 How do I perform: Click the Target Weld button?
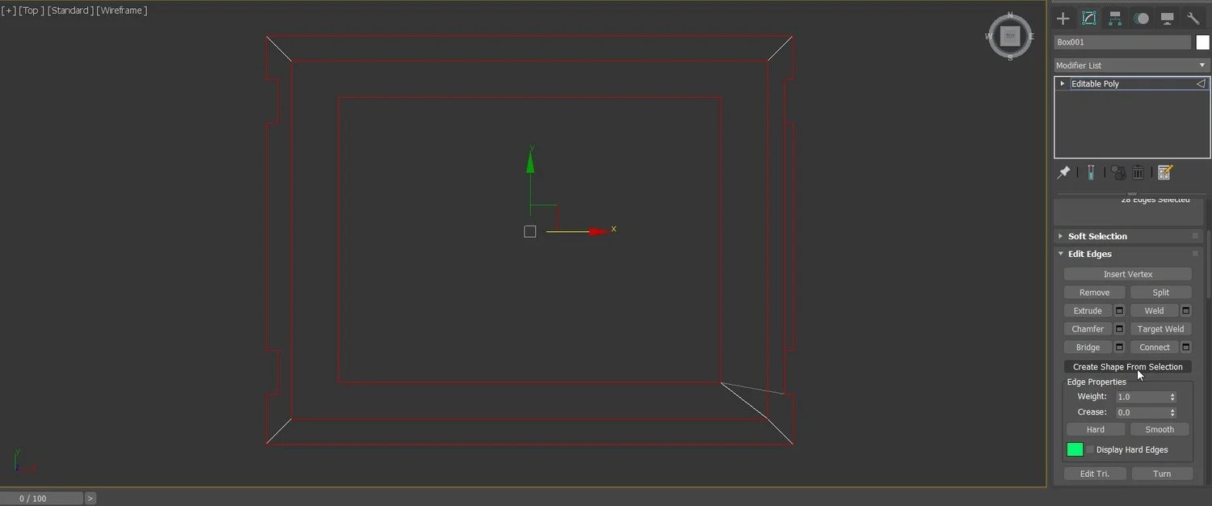pos(1161,329)
